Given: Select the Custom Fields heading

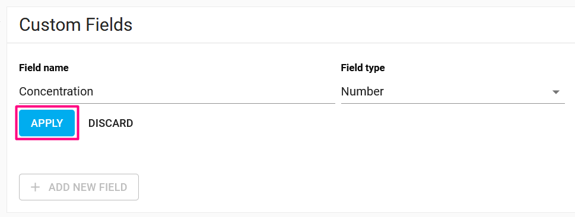Looking at the screenshot, I should point(75,25).
